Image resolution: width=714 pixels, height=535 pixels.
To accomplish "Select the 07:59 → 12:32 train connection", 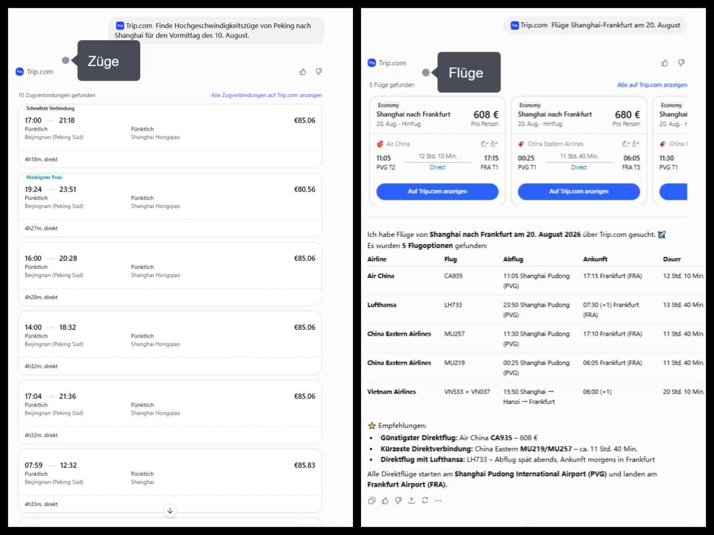I will pyautogui.click(x=170, y=481).
